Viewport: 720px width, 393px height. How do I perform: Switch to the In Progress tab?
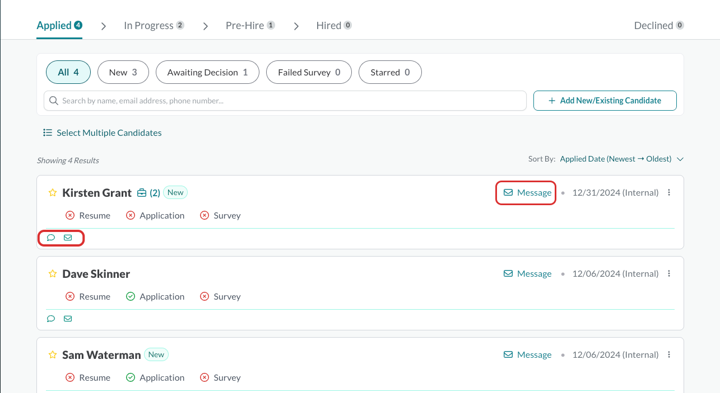pyautogui.click(x=154, y=26)
